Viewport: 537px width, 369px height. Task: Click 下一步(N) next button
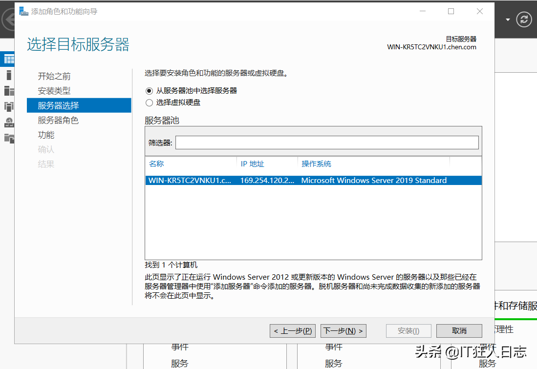(343, 331)
